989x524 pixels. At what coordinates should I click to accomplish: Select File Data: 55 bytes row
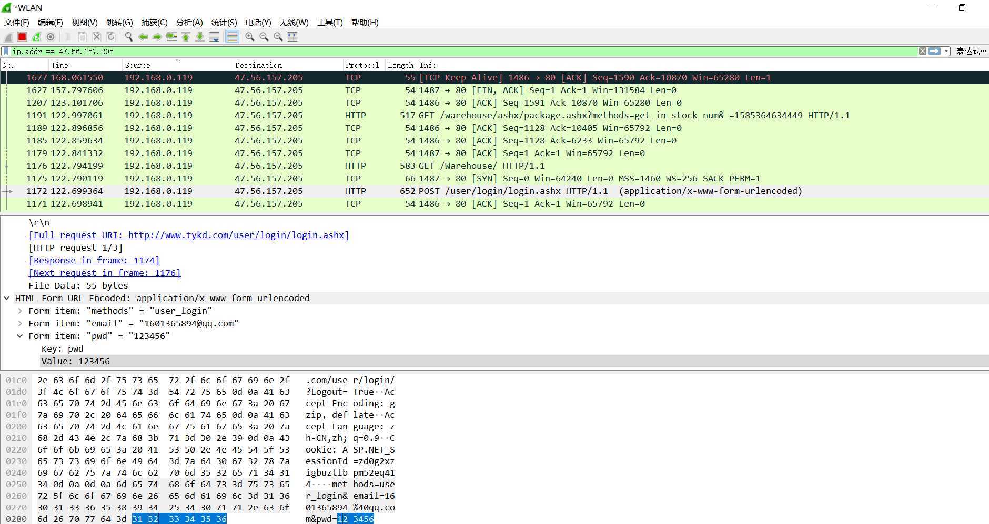click(x=495, y=285)
